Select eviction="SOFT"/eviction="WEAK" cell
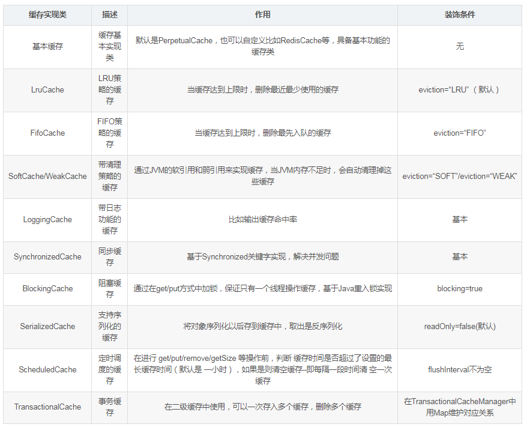The width and height of the screenshot is (527, 427). (x=460, y=177)
